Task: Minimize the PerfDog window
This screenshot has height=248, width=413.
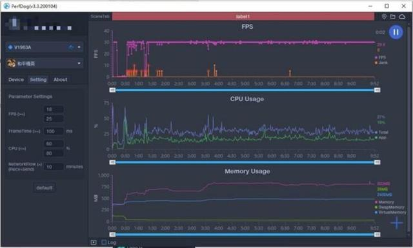Action: coord(370,6)
